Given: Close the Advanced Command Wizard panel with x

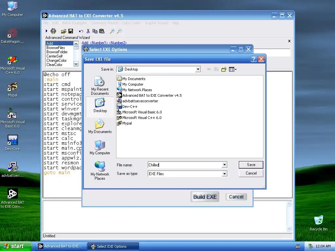Looking at the screenshot, I should click(x=289, y=41).
